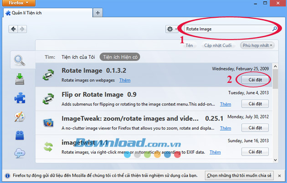
Task: Click the Flip or Rotate Image add-on icon
Action: (x=48, y=99)
